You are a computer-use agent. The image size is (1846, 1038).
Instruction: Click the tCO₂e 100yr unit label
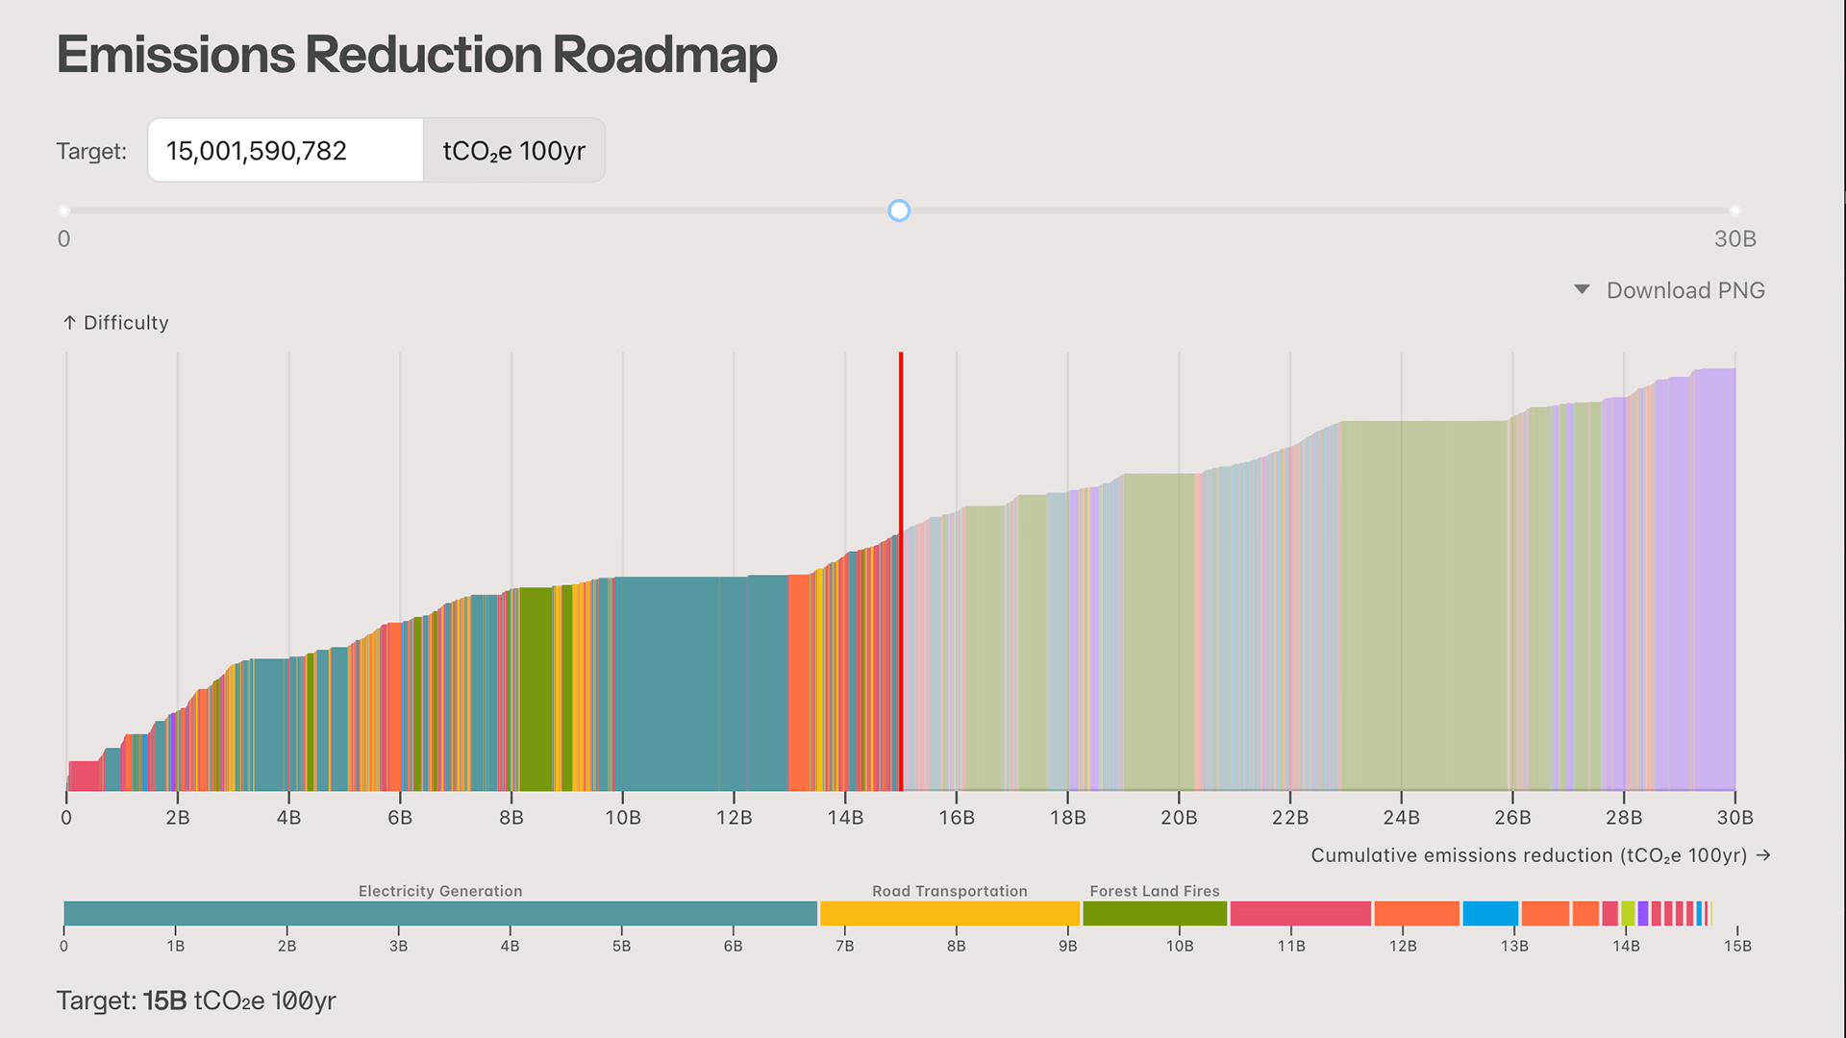point(513,151)
